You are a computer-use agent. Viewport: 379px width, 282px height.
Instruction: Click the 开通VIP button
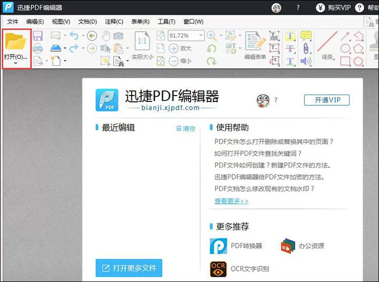327,100
